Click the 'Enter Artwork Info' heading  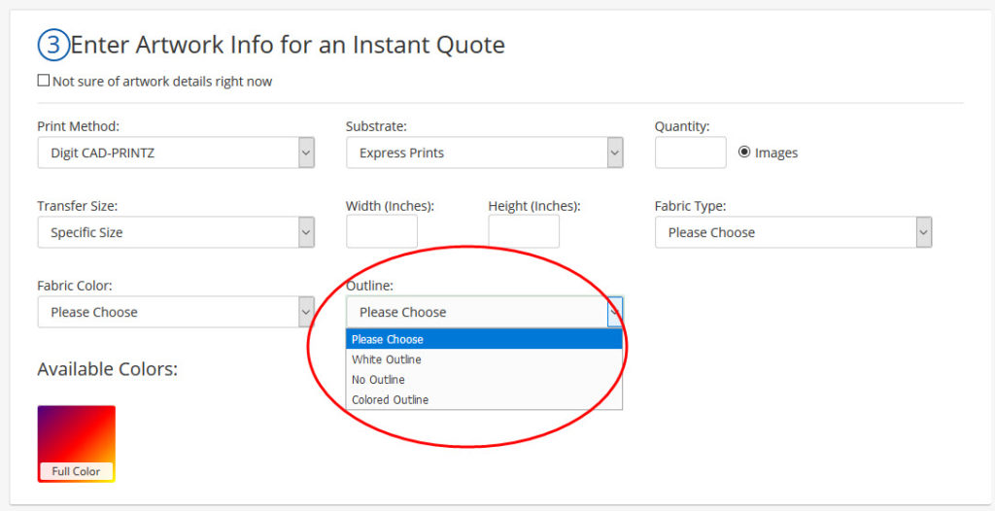pyautogui.click(x=288, y=45)
